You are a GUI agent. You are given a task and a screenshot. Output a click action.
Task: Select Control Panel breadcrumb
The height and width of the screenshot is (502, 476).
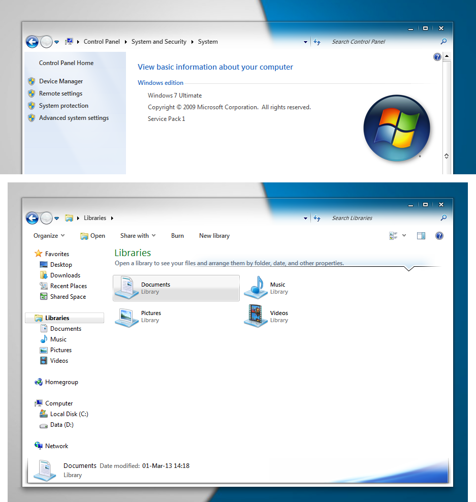[102, 42]
